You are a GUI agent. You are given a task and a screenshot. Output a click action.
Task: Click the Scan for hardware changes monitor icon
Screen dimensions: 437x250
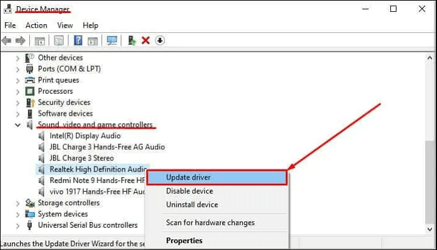click(x=112, y=40)
